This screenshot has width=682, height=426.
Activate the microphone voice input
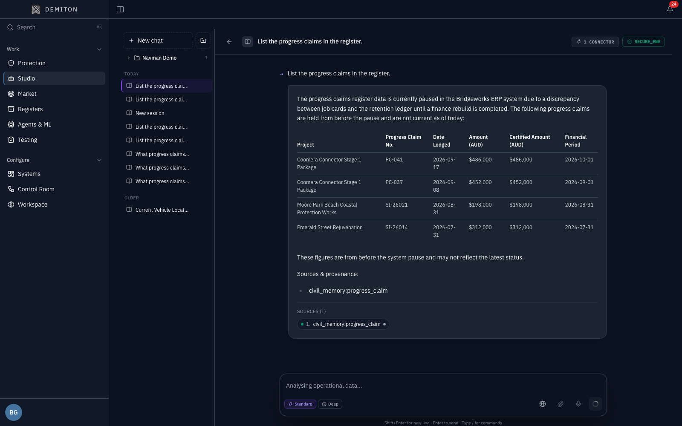click(578, 404)
